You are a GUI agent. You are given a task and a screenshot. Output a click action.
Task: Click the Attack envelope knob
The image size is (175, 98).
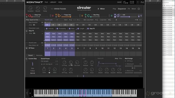coord(100,70)
